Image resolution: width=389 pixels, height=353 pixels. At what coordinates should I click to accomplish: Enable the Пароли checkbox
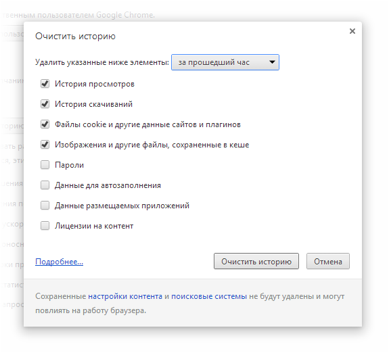(x=45, y=165)
